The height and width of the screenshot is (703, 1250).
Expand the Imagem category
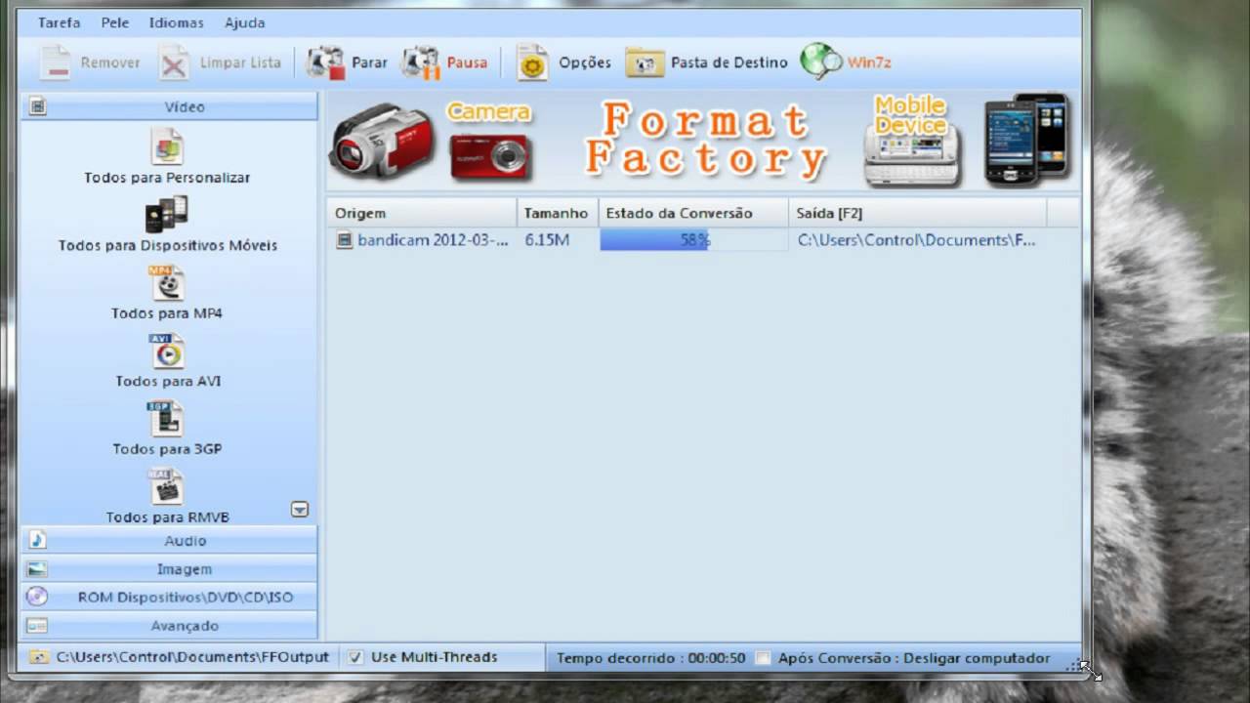169,568
